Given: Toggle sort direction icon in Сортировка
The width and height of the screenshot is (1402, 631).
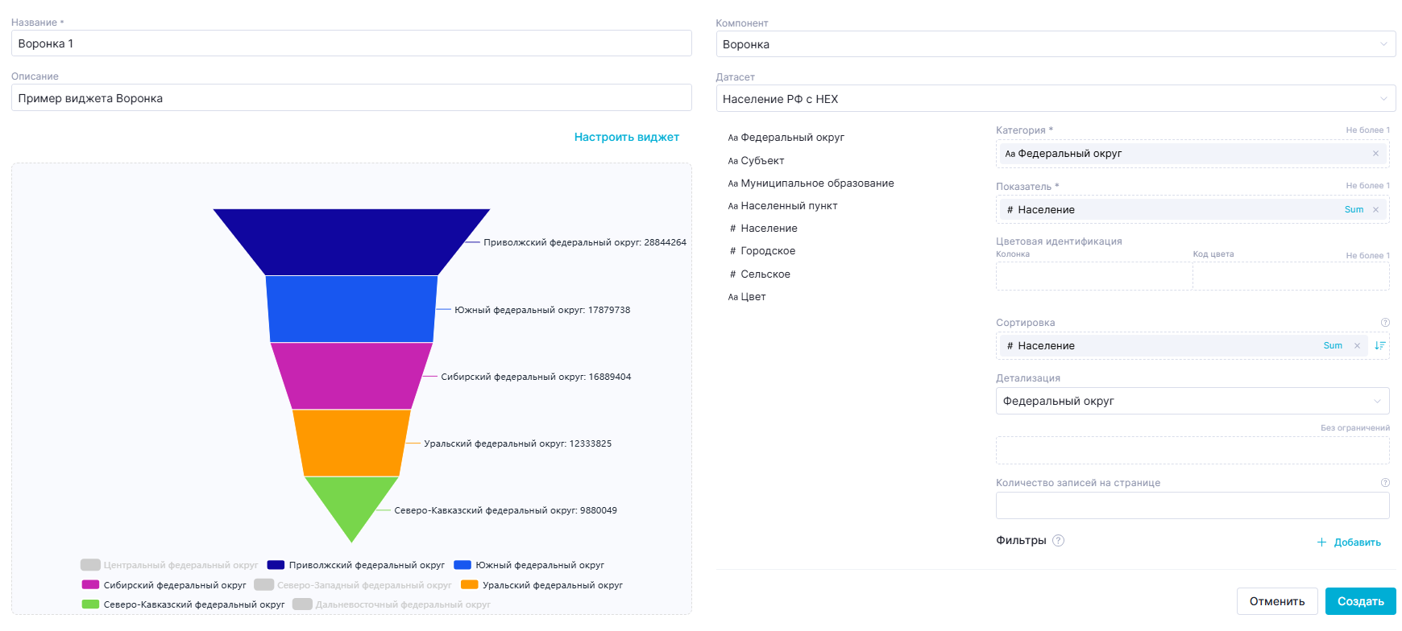Looking at the screenshot, I should click(1379, 346).
